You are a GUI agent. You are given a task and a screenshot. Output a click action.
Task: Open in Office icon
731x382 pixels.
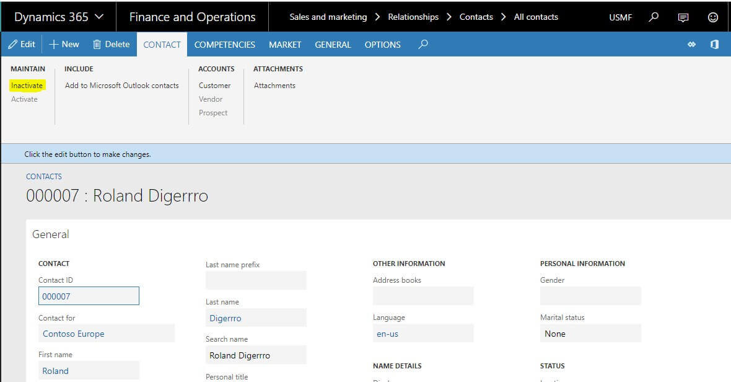[x=714, y=44]
